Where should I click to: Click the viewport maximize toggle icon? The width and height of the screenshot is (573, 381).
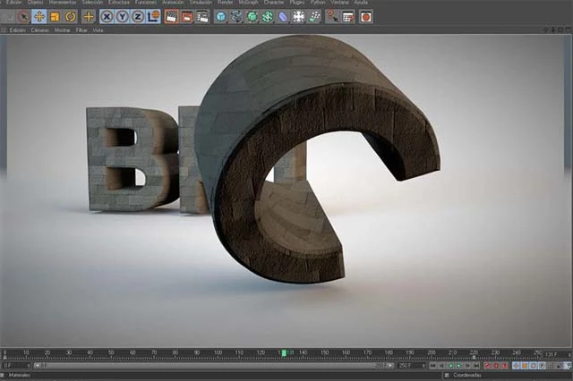click(569, 30)
